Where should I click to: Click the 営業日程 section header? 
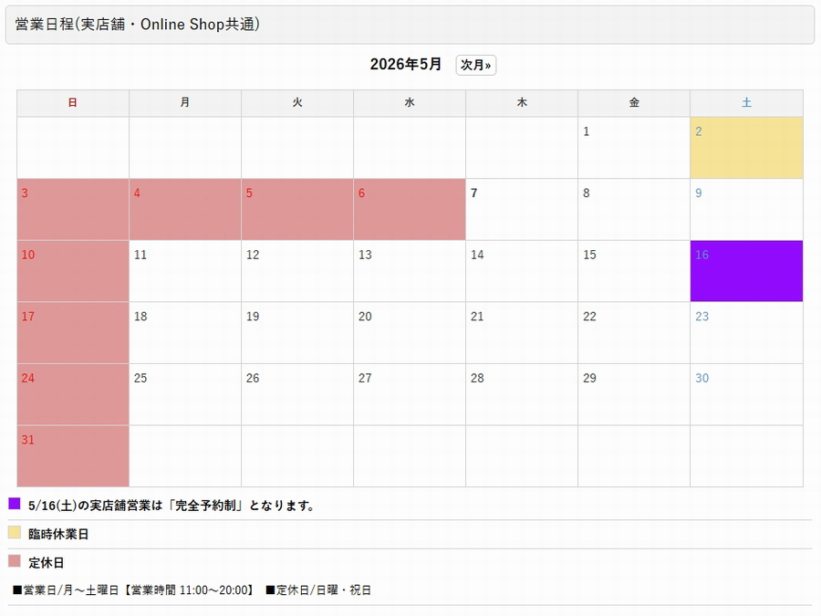coord(410,25)
